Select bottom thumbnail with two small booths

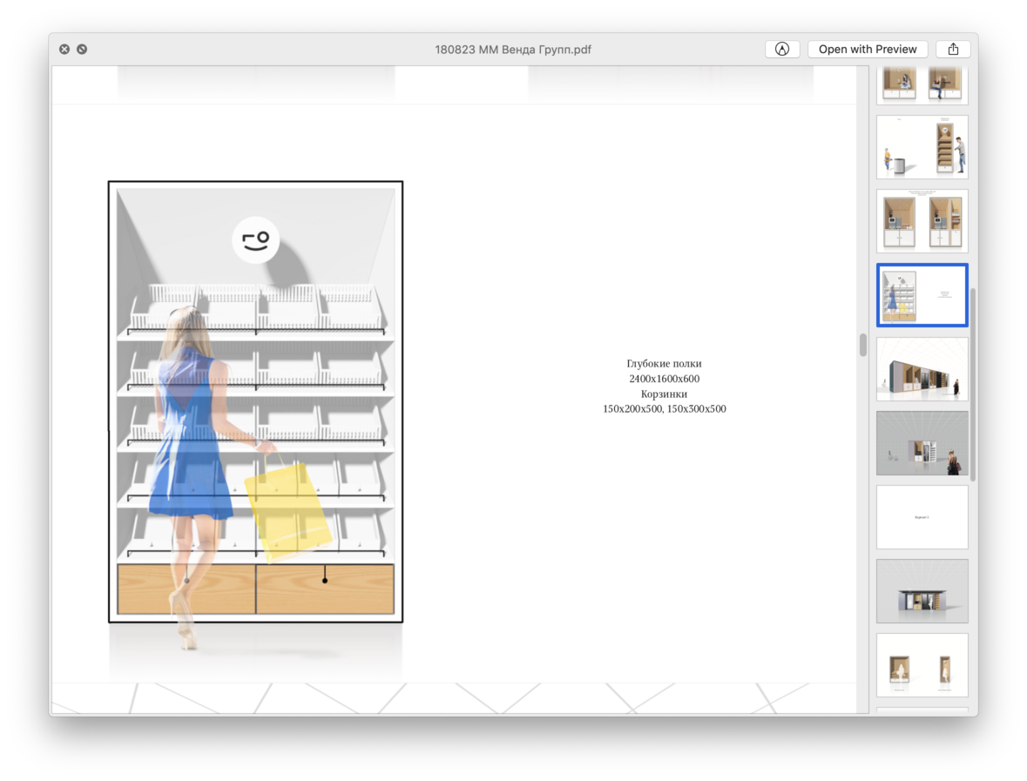922,665
